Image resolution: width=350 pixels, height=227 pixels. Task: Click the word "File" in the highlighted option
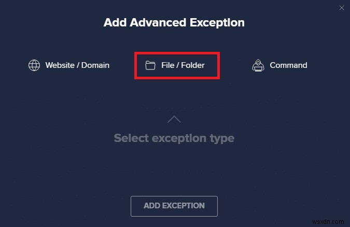[x=167, y=65]
